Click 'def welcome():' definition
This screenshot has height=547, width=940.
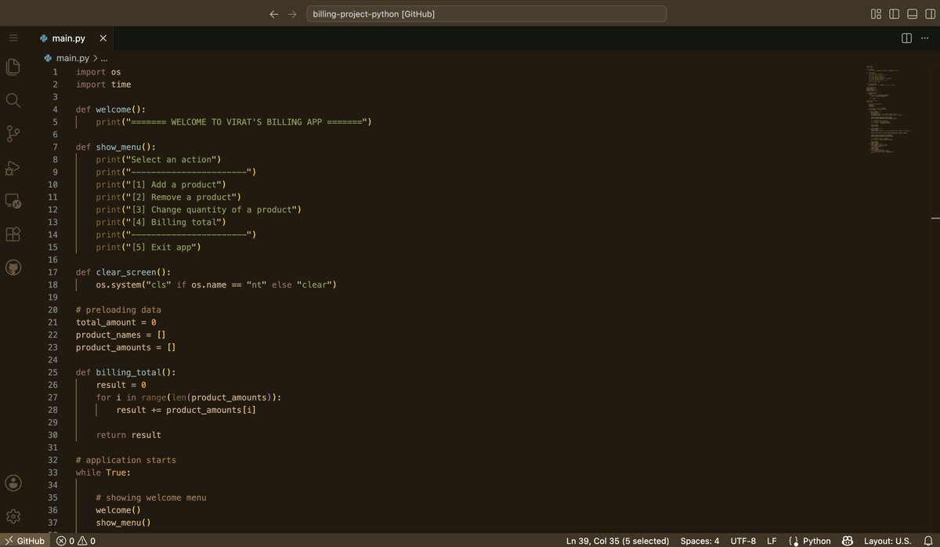[x=111, y=109]
